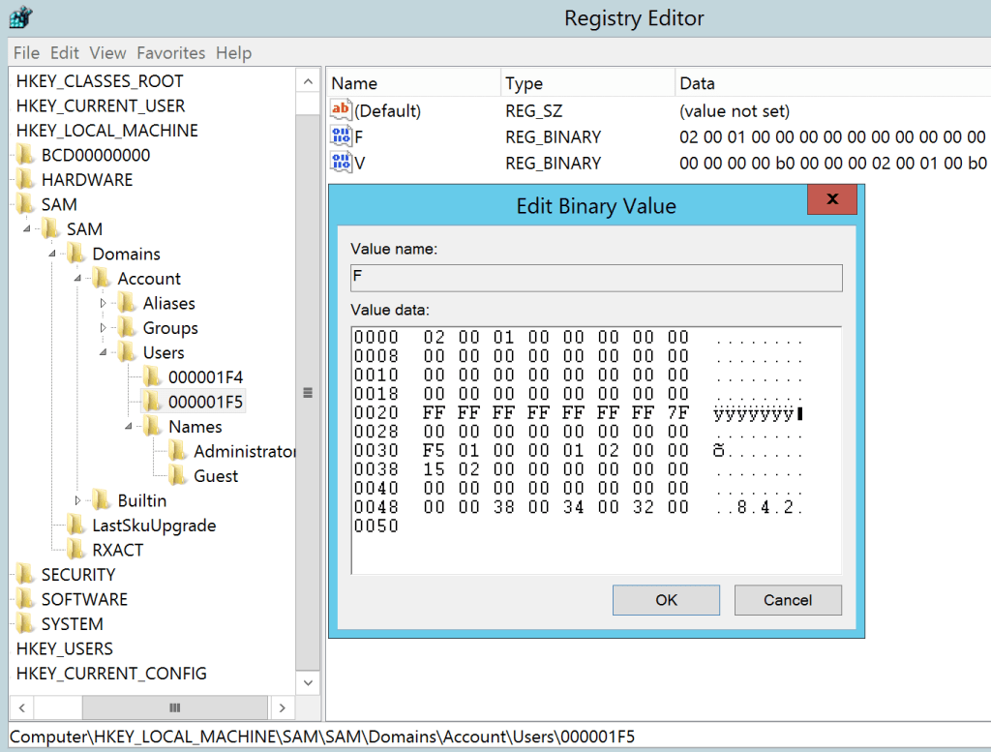Click the horizontal scrollbar thumb in tree pane
Screen dimensions: 991x752
click(174, 707)
